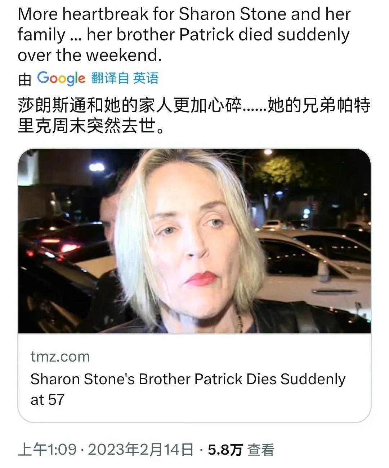Click the 'at 57' headline second line
This screenshot has width=389, height=468.
[47, 400]
